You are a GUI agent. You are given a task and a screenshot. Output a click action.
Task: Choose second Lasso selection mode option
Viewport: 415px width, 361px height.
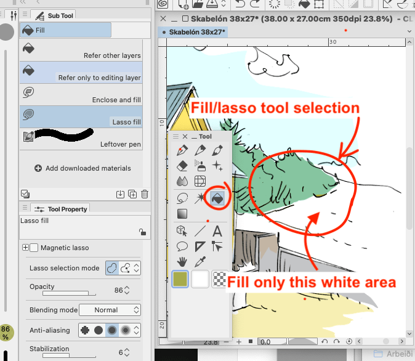(125, 268)
